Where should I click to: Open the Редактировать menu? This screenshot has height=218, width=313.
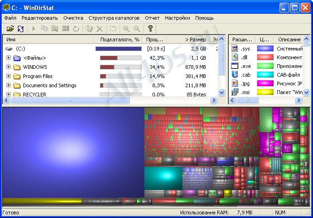(x=40, y=18)
